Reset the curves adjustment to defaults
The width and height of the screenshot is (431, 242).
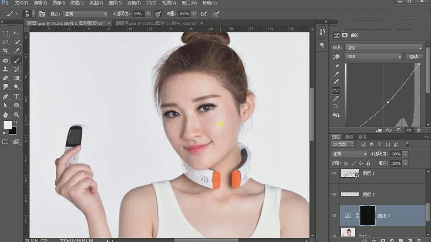coord(399,130)
